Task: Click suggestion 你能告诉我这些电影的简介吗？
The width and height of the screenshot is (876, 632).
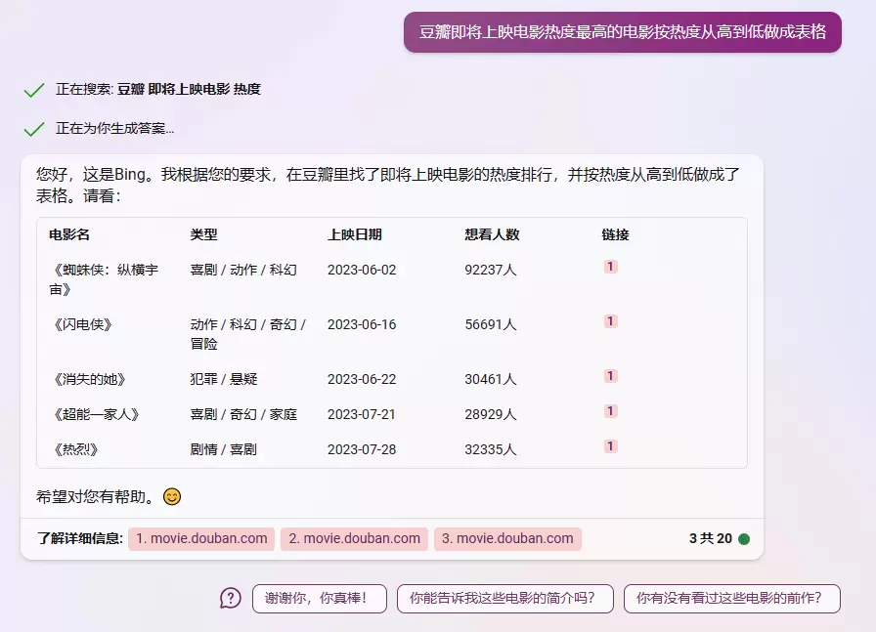Action: click(x=505, y=599)
